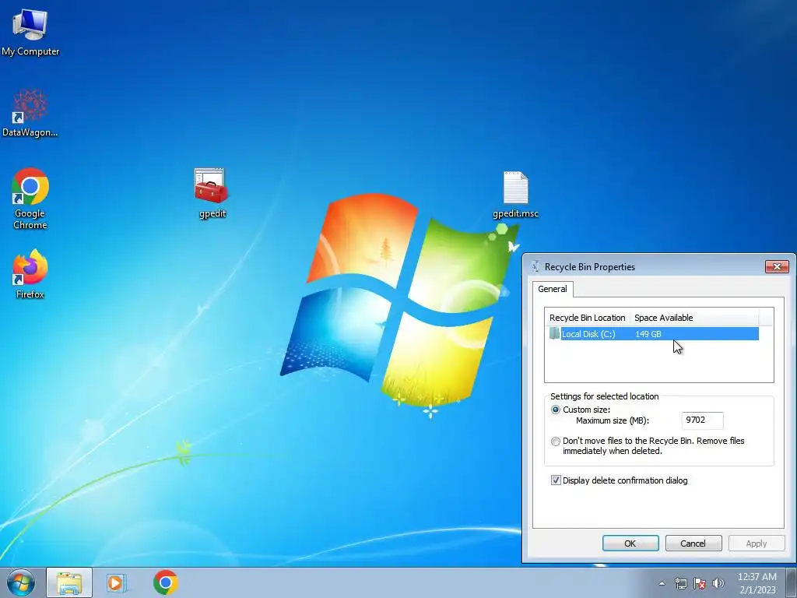The height and width of the screenshot is (598, 797).
Task: Toggle Display delete confirmation dialog checkbox
Action: (556, 480)
